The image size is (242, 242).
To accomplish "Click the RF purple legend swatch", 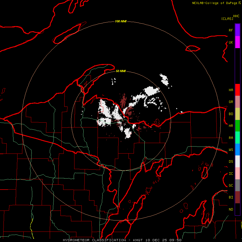I will (x=237, y=30).
